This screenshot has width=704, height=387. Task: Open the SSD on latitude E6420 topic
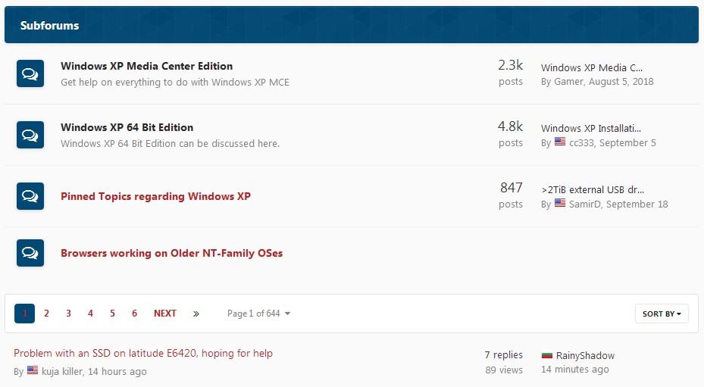pyautogui.click(x=142, y=354)
